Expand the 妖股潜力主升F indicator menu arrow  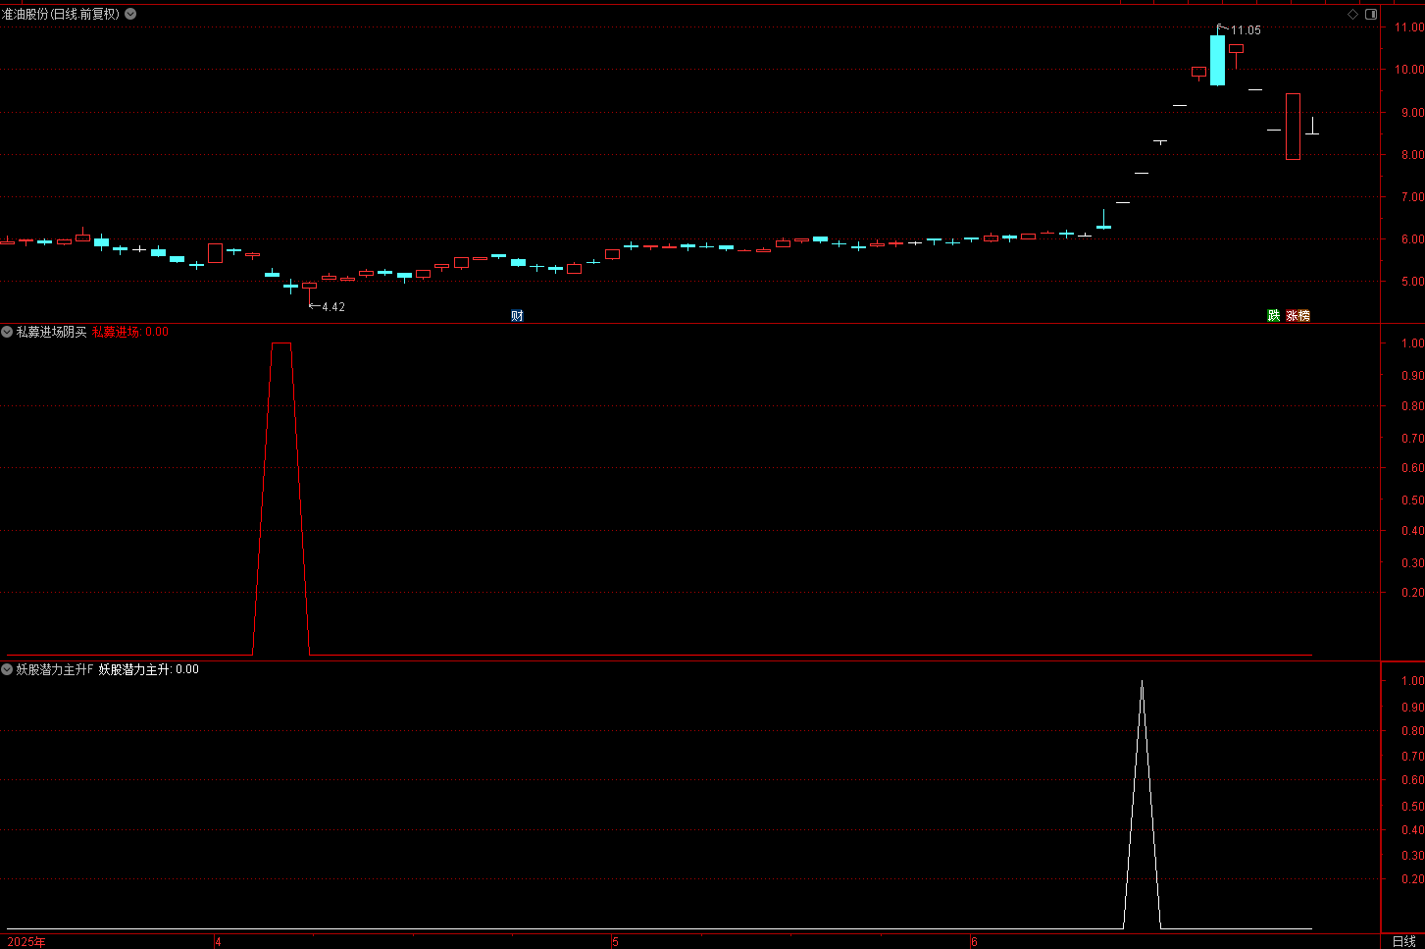[x=7, y=669]
